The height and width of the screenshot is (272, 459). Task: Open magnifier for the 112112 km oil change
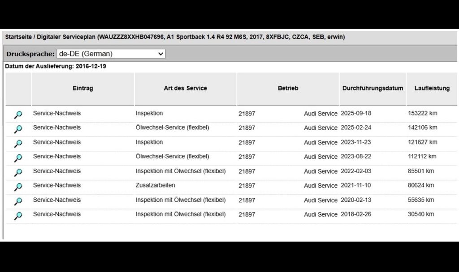[x=18, y=158]
